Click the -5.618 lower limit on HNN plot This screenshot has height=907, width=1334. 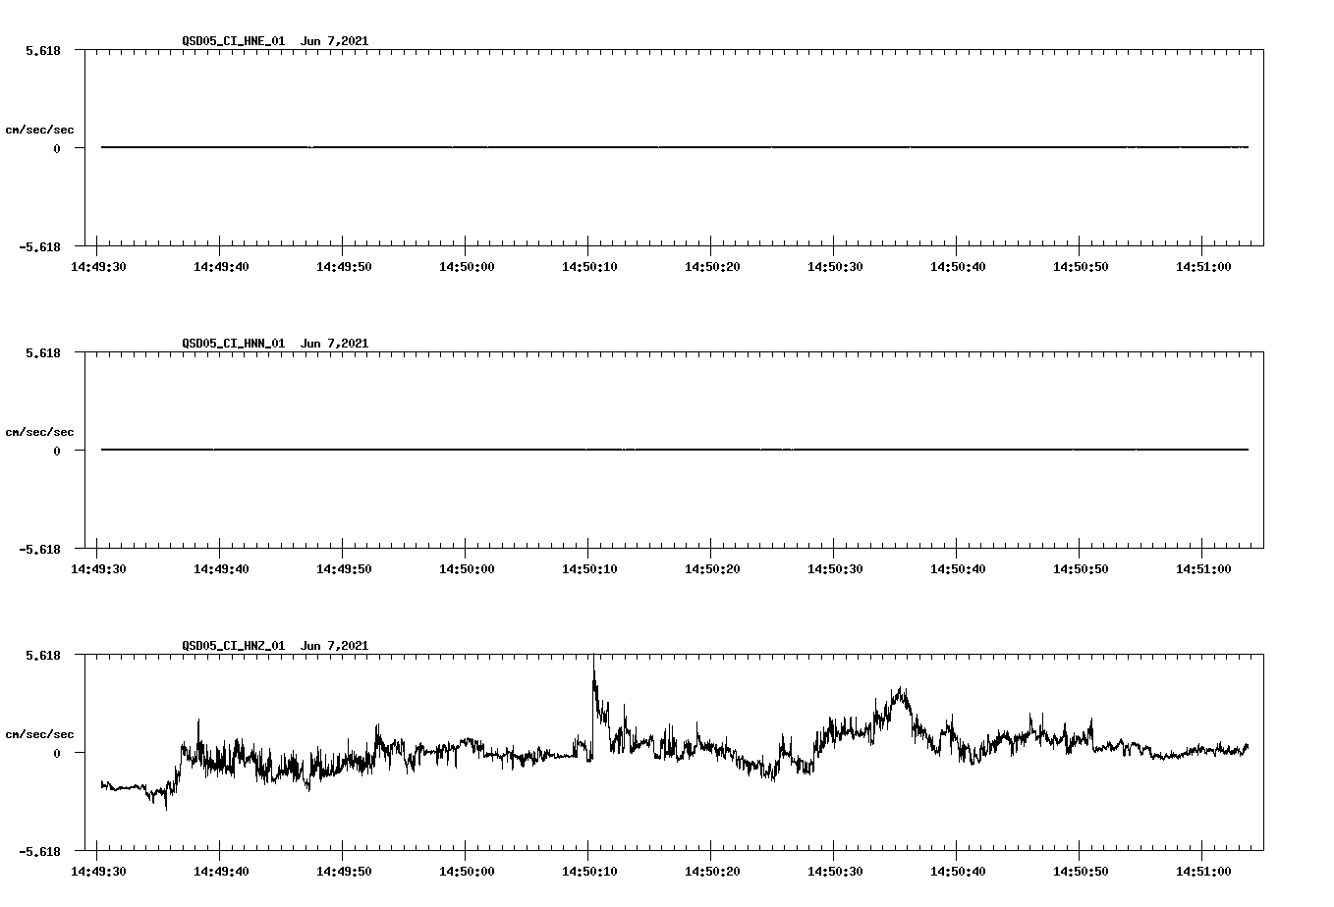[x=40, y=549]
